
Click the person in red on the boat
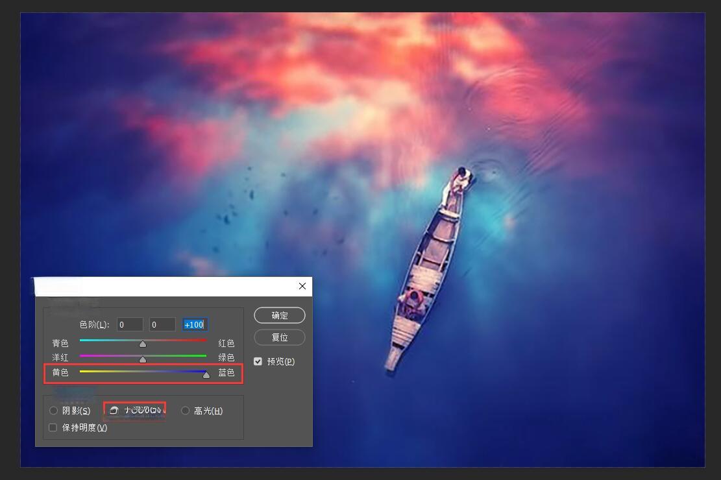(x=413, y=300)
